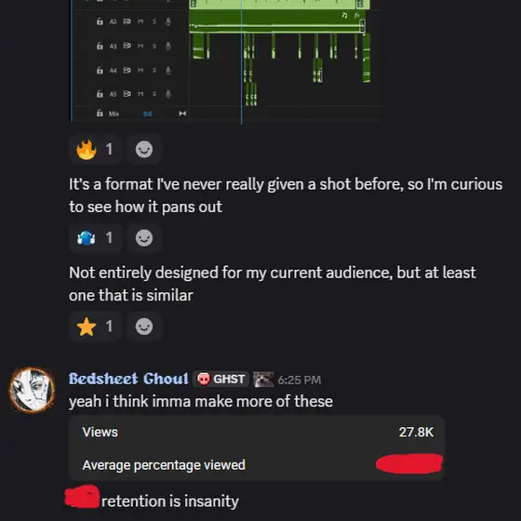
Task: Click the small role icon beside GHST
Action: coord(263,380)
